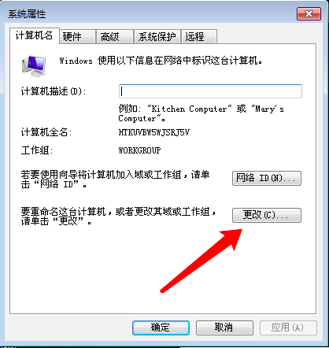This screenshot has width=329, height=348.
Task: Go to the 系统保护 tab
Action: tap(157, 36)
